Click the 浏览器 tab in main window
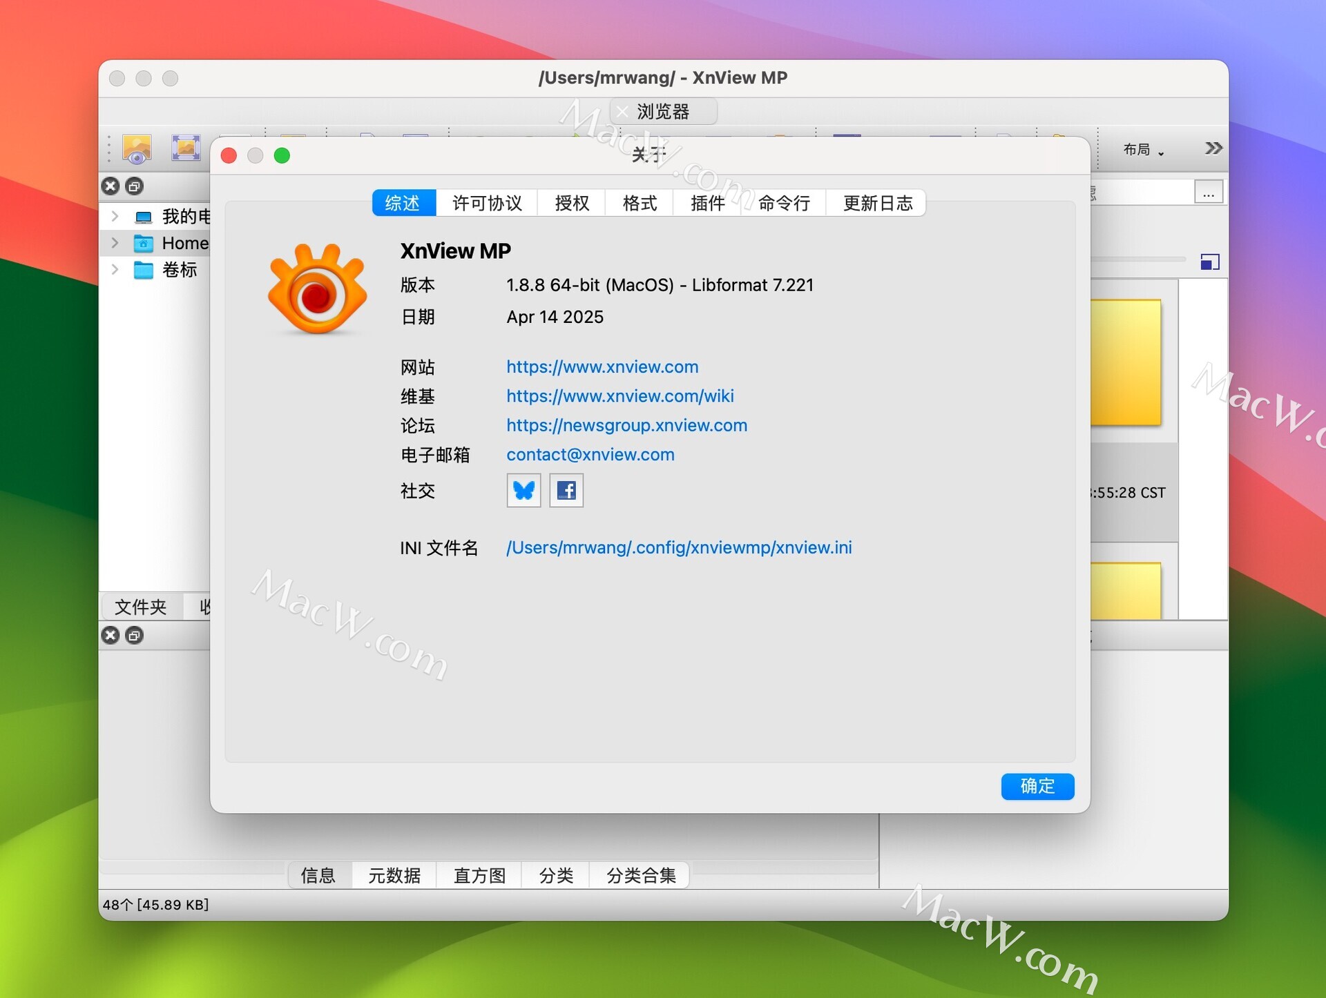The width and height of the screenshot is (1326, 998). [663, 111]
